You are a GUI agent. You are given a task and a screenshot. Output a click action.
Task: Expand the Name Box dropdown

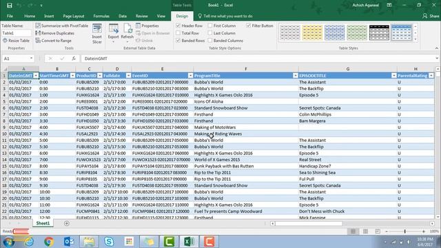coord(31,59)
